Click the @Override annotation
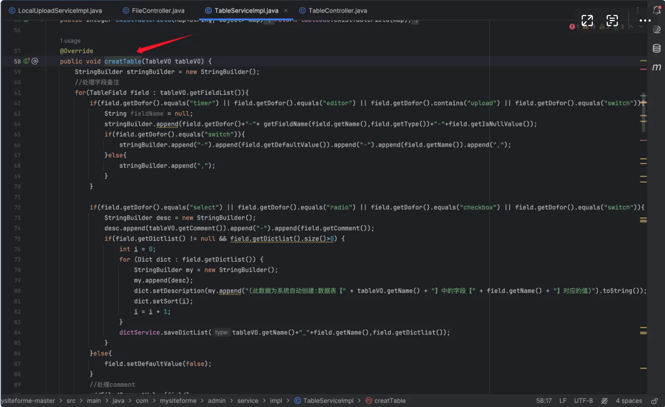 click(76, 51)
